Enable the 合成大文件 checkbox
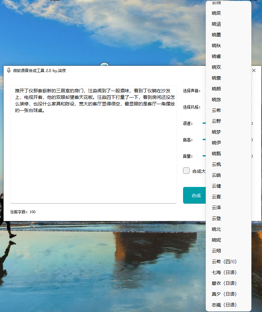 pos(186,170)
